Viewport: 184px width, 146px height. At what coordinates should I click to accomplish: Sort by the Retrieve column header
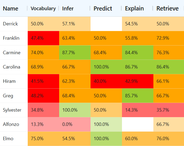pos(167,8)
